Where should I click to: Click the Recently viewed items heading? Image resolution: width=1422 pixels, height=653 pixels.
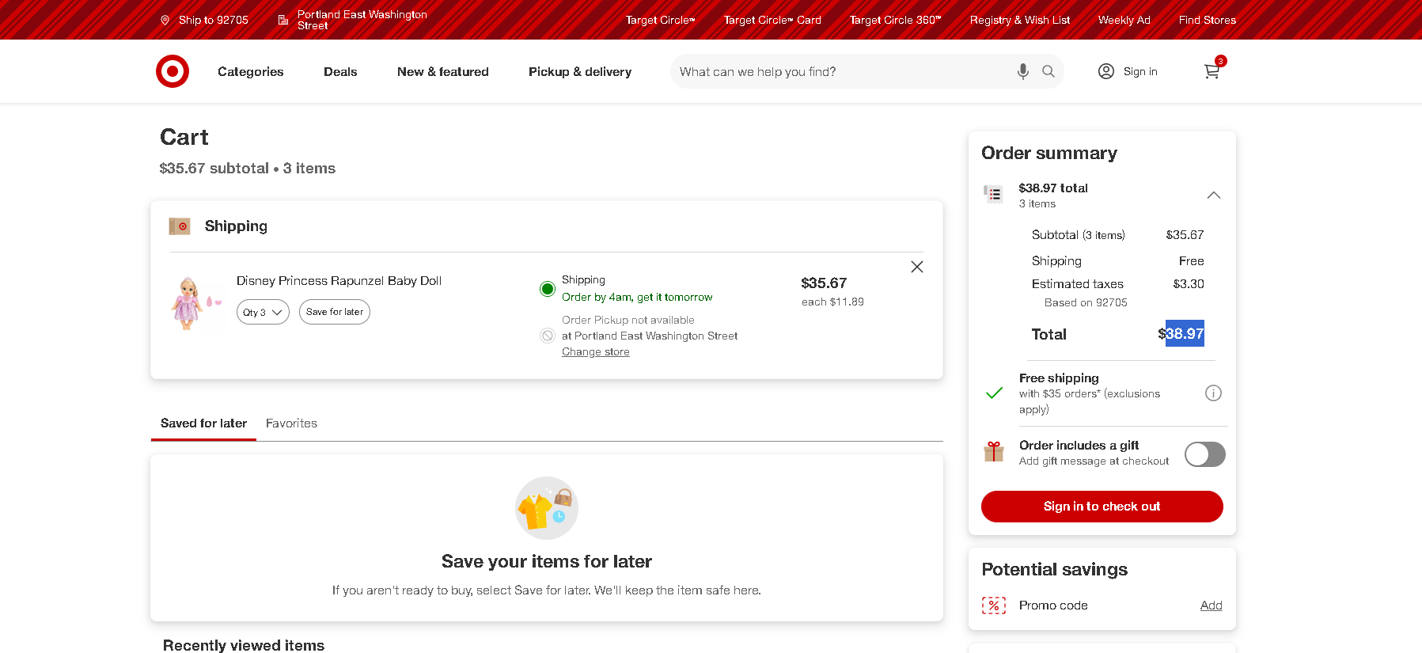244,645
